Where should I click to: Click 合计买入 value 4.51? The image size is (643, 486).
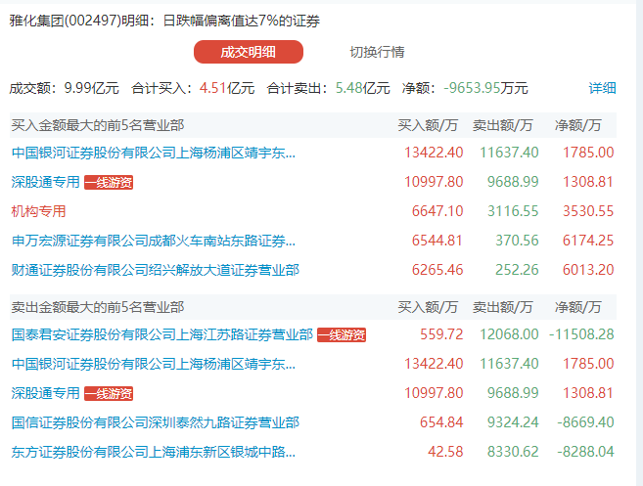212,88
